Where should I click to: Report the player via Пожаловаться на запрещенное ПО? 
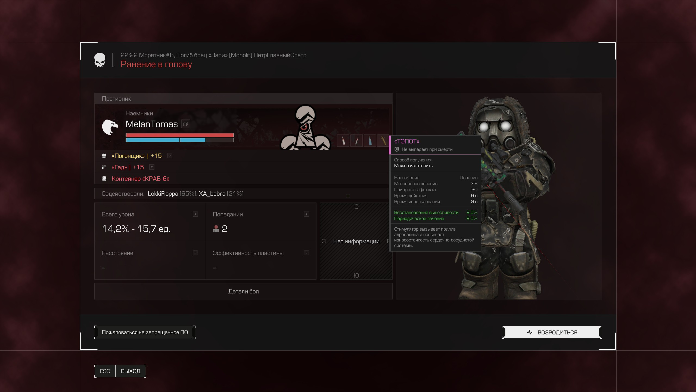click(145, 332)
